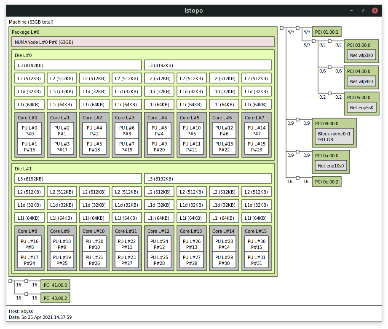Viewport: 388px width, 329px height.
Task: Click the Core L#15 label
Action: (x=256, y=232)
